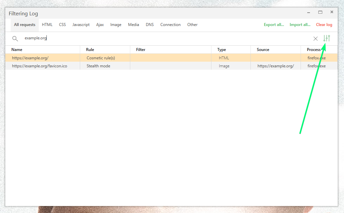Clear the log with Clear log

324,24
